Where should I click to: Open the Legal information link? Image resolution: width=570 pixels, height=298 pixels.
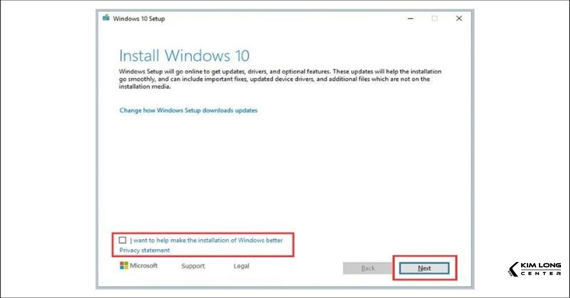(x=241, y=266)
